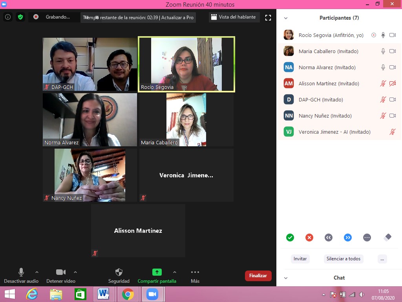Click the green encryption shield icon
Screen dimensions: 402x302
tap(20, 17)
